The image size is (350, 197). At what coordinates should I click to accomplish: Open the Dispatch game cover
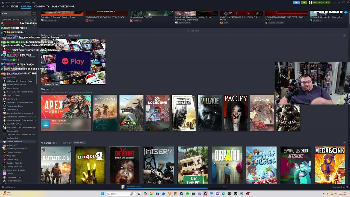coord(227,165)
